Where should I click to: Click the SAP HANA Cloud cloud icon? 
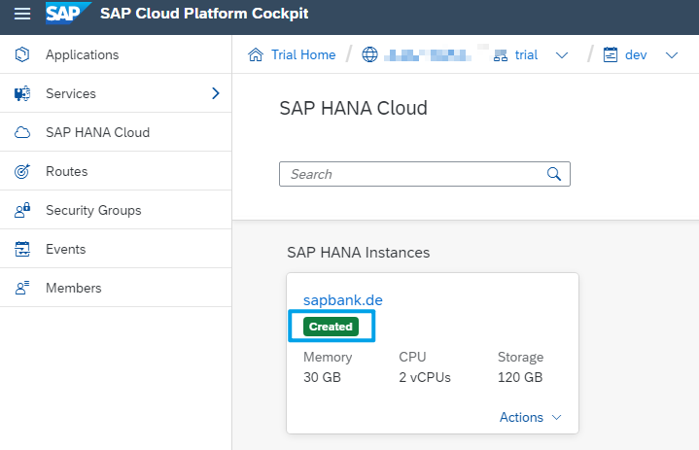[x=22, y=132]
